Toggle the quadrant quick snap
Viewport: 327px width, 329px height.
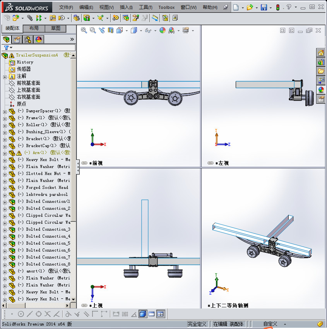click(39, 314)
